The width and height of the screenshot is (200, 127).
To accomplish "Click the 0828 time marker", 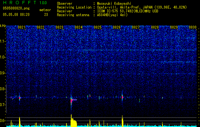I will click(x=155, y=27).
